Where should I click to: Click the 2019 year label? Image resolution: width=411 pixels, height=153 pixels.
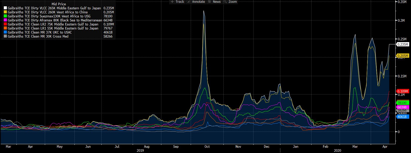[x=140, y=150]
